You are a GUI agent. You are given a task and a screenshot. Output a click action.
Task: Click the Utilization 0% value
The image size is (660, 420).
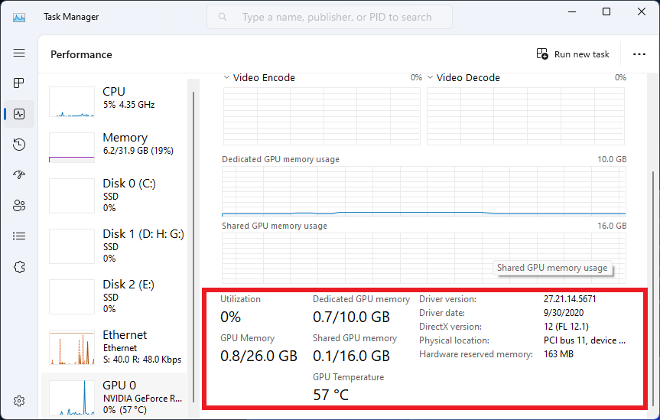(231, 317)
